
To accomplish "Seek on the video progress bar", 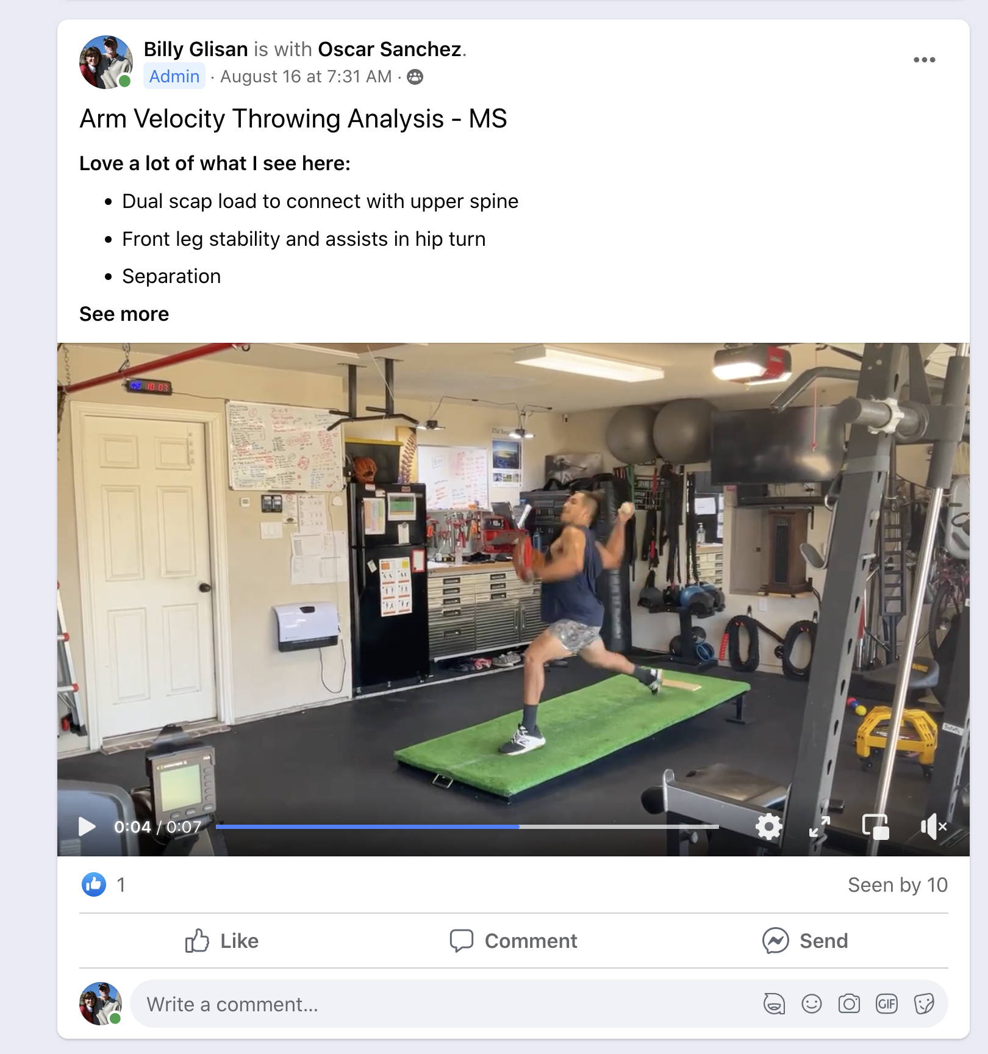I will pos(467,827).
